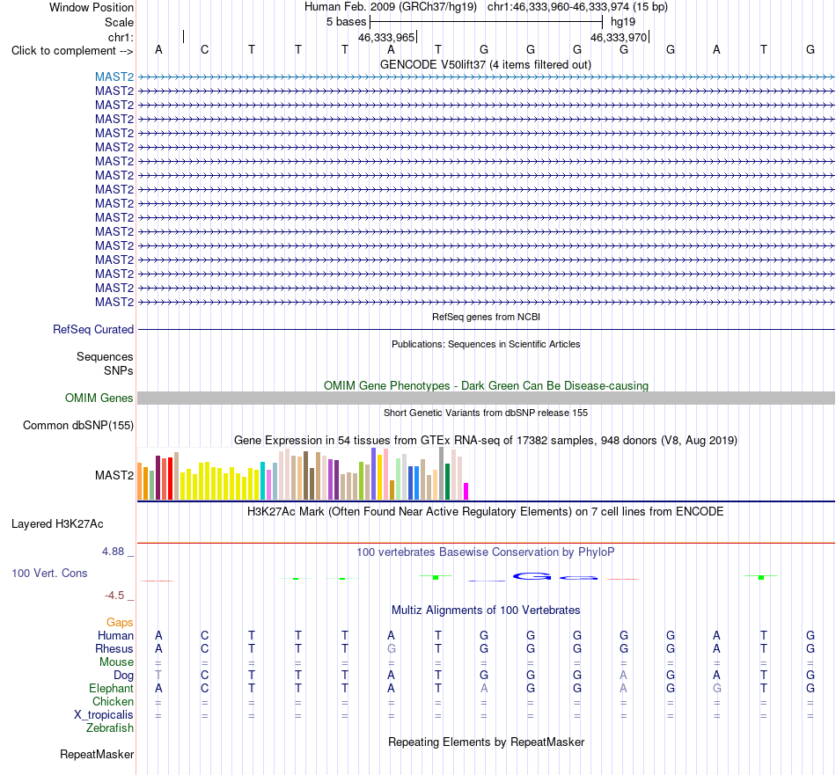Click the 'Dog' alignment row label
This screenshot has height=775, width=836.
point(123,676)
